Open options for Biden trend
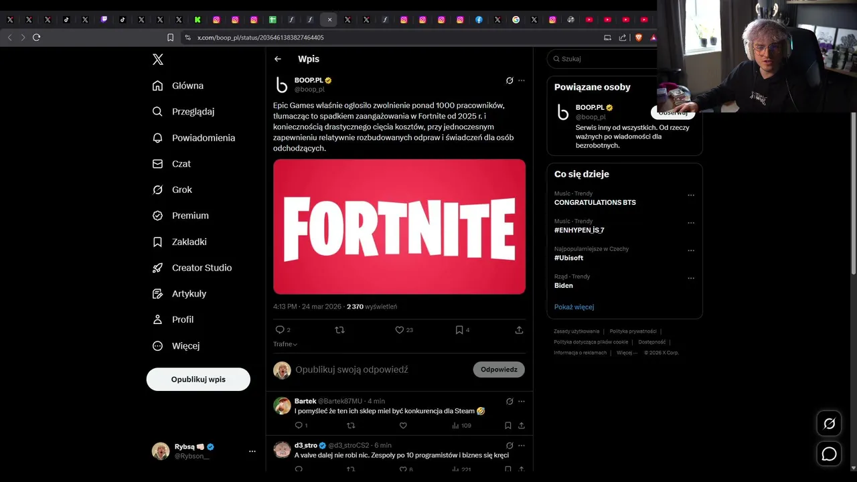The height and width of the screenshot is (482, 857). [x=691, y=278]
